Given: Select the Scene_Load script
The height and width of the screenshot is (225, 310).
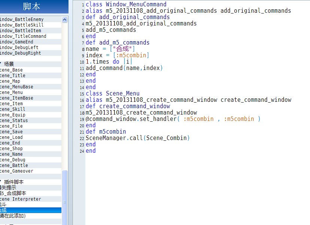Looking at the screenshot, I should coord(31,137).
